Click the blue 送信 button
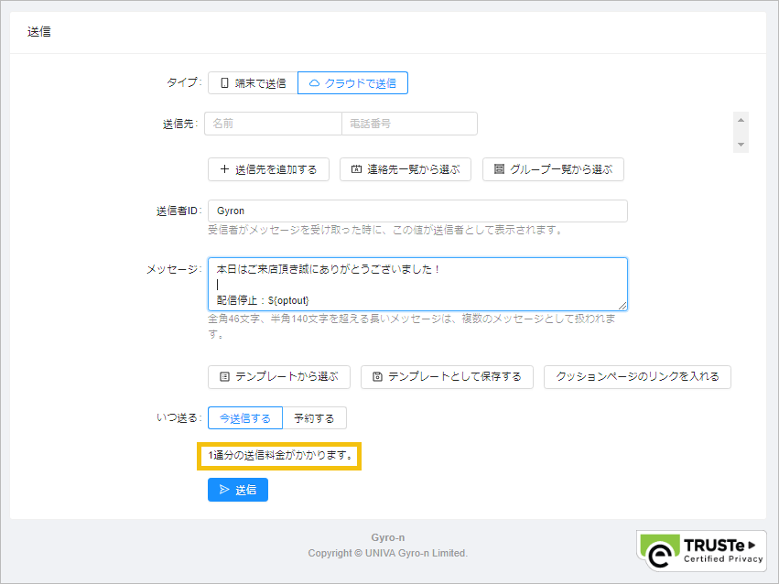Image resolution: width=779 pixels, height=584 pixels. tap(238, 490)
